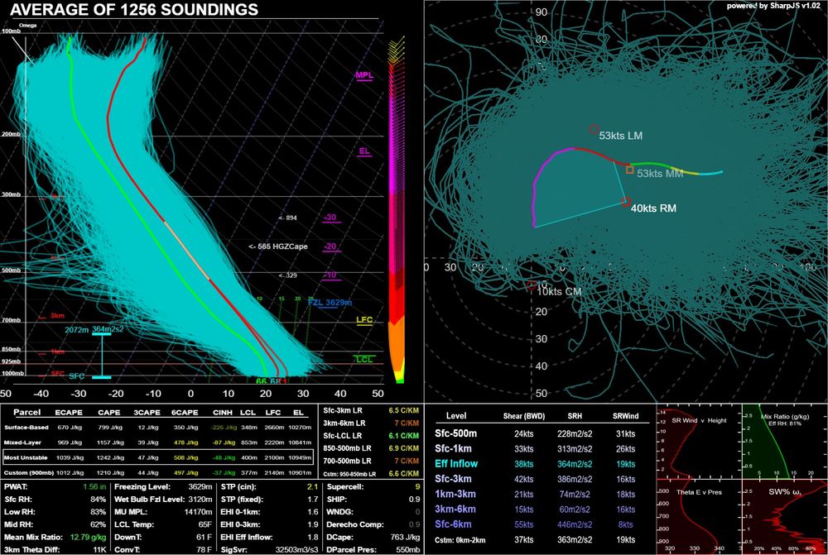Click the 'STP (fixed):' label
828x555 pixels.
click(x=242, y=499)
